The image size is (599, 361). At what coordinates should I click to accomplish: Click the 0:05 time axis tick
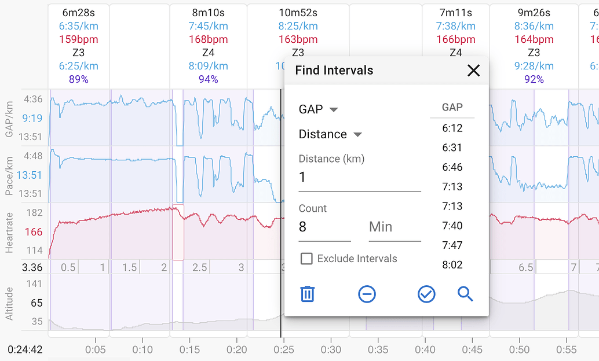coord(95,349)
